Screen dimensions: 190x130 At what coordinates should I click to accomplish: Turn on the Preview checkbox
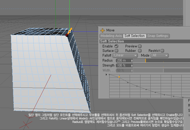tap(140, 46)
